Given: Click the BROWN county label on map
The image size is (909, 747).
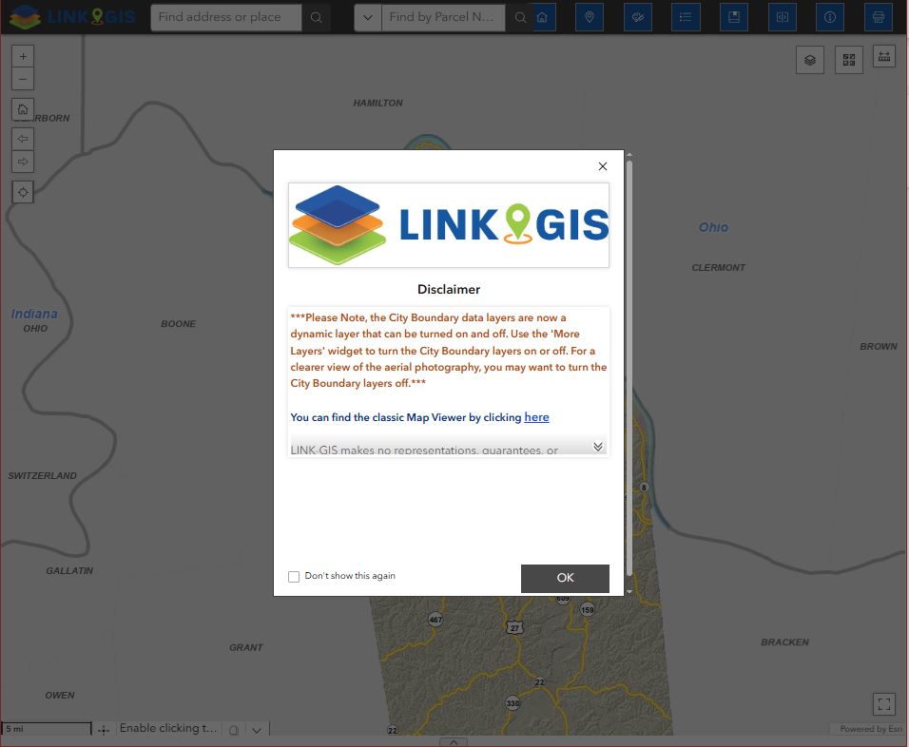Looking at the screenshot, I should pyautogui.click(x=879, y=346).
